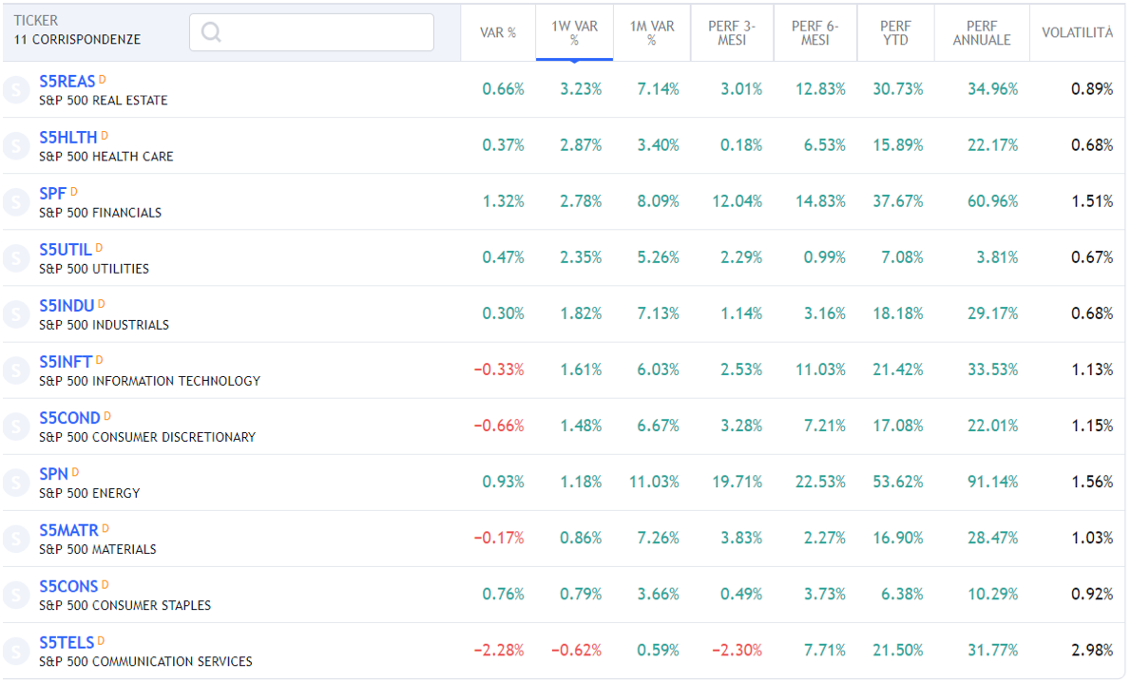Sort by PERF 3-MESI column header
The width and height of the screenshot is (1131, 682).
(733, 32)
